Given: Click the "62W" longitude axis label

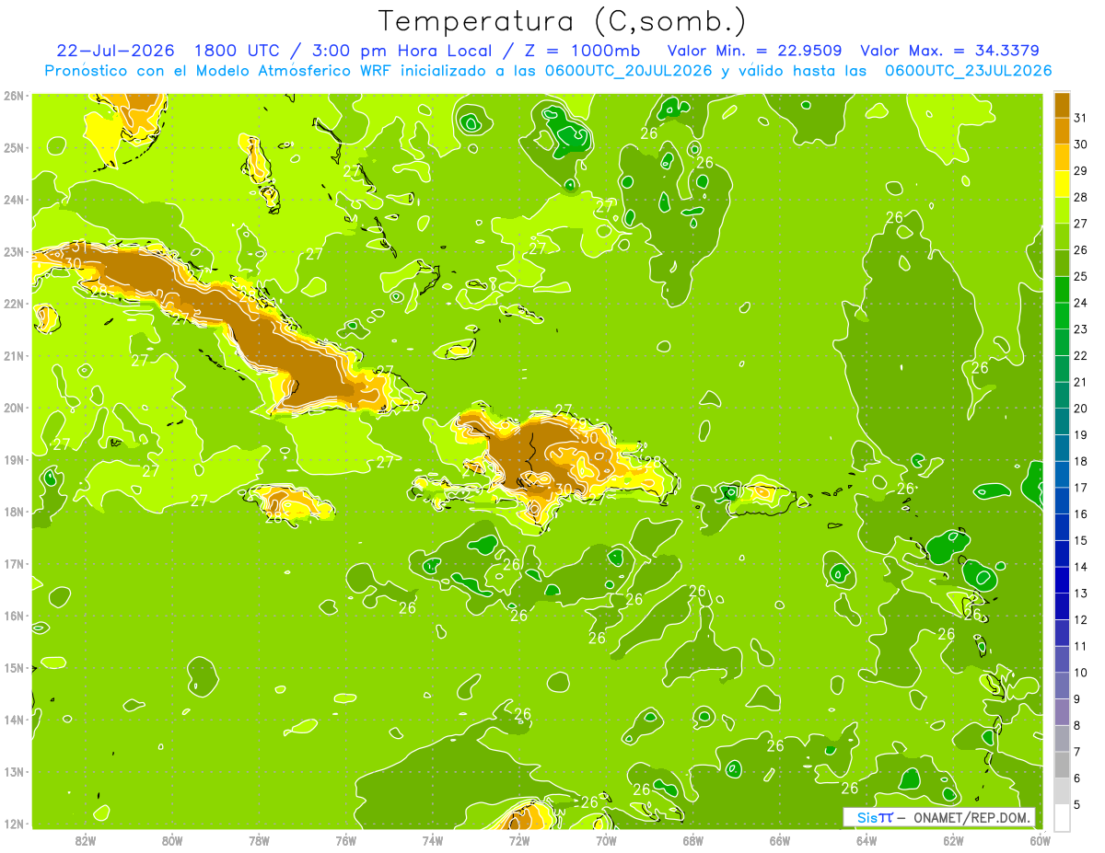Looking at the screenshot, I should [953, 840].
